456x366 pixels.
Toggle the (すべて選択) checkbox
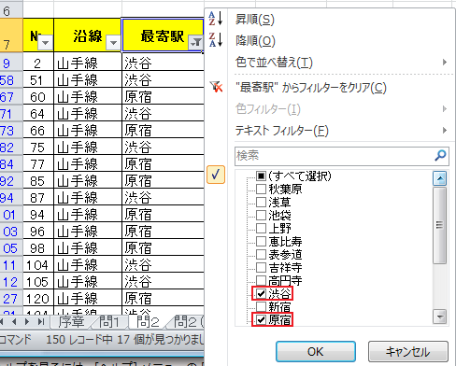(261, 176)
